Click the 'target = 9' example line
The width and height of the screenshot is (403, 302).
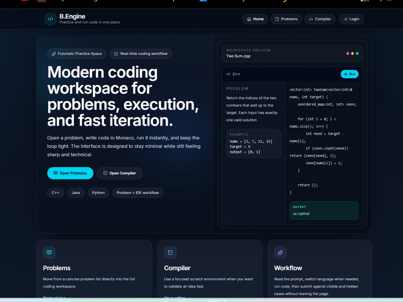coord(240,147)
